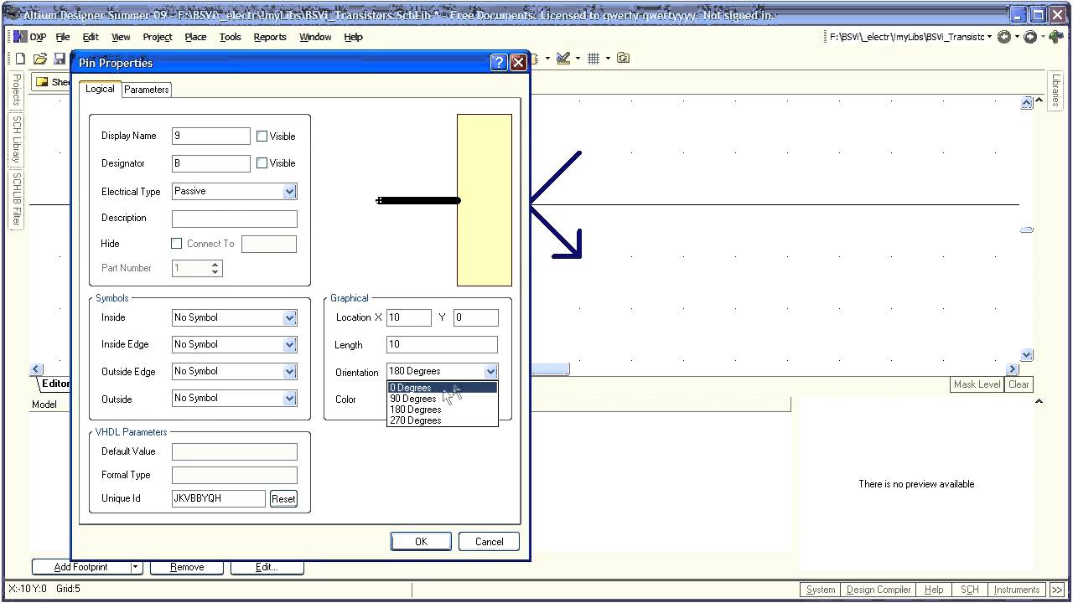The width and height of the screenshot is (1073, 603).
Task: Click the drawing tools pencil icon
Action: point(563,59)
